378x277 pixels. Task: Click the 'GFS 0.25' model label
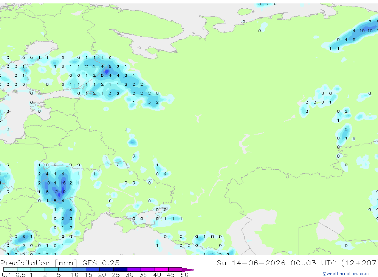tap(101, 263)
